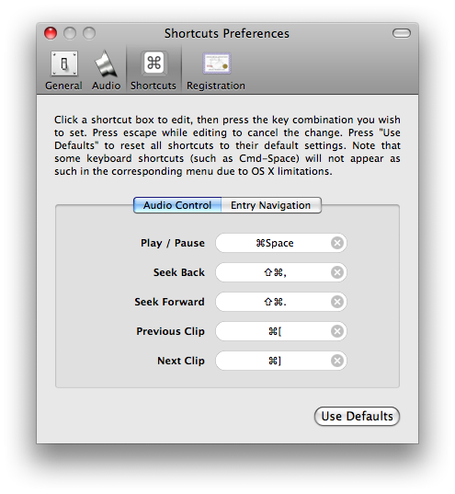Select the Shortcuts command-key icon
455x494 pixels.
coord(154,63)
